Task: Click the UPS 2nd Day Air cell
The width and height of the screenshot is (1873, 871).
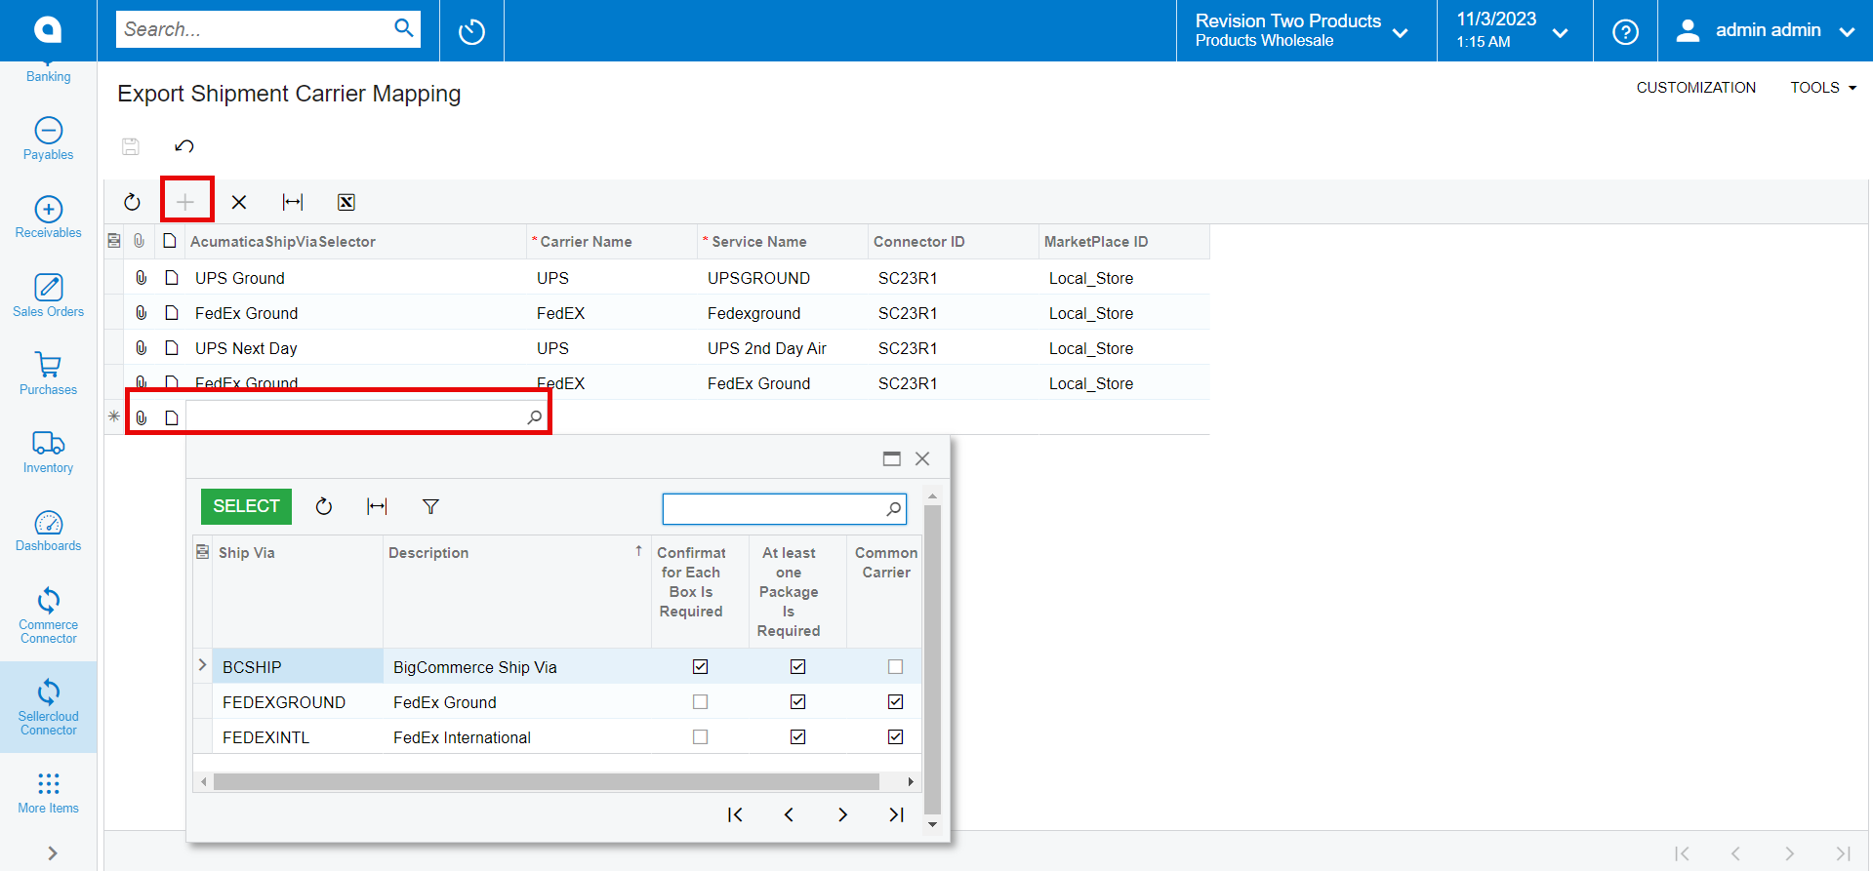Action: click(783, 348)
